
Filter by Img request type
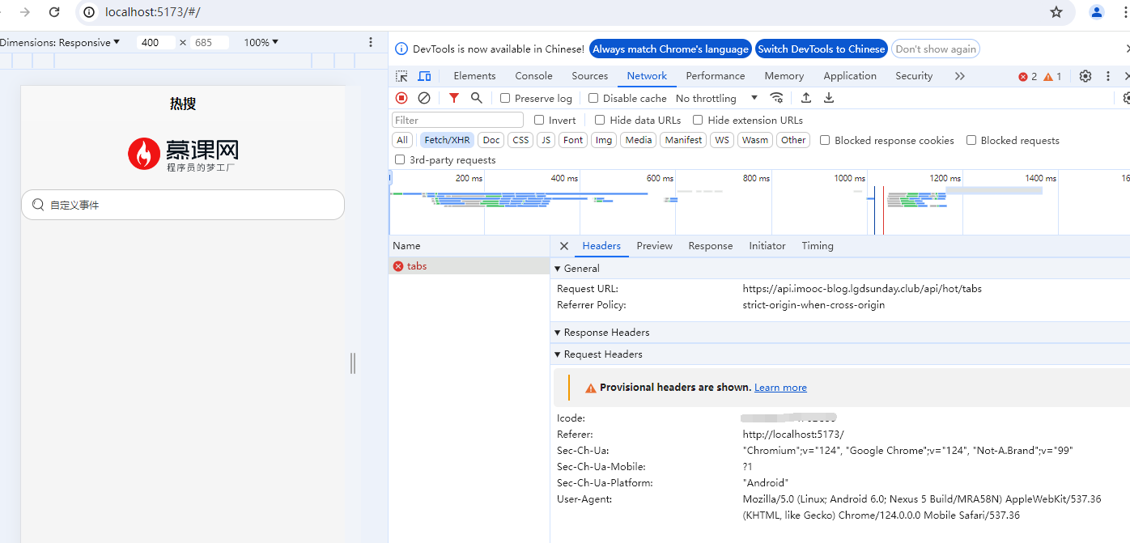pyautogui.click(x=604, y=140)
